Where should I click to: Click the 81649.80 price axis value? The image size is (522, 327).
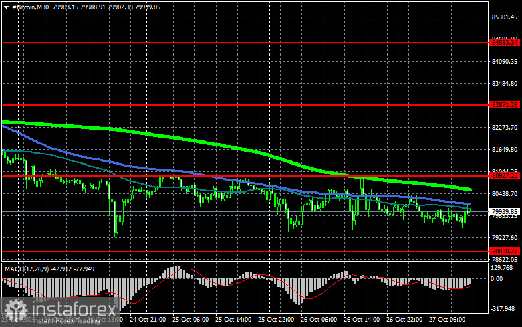(505, 150)
